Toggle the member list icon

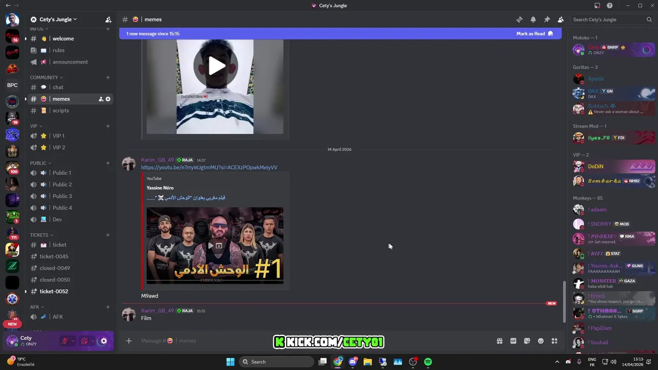pos(560,20)
